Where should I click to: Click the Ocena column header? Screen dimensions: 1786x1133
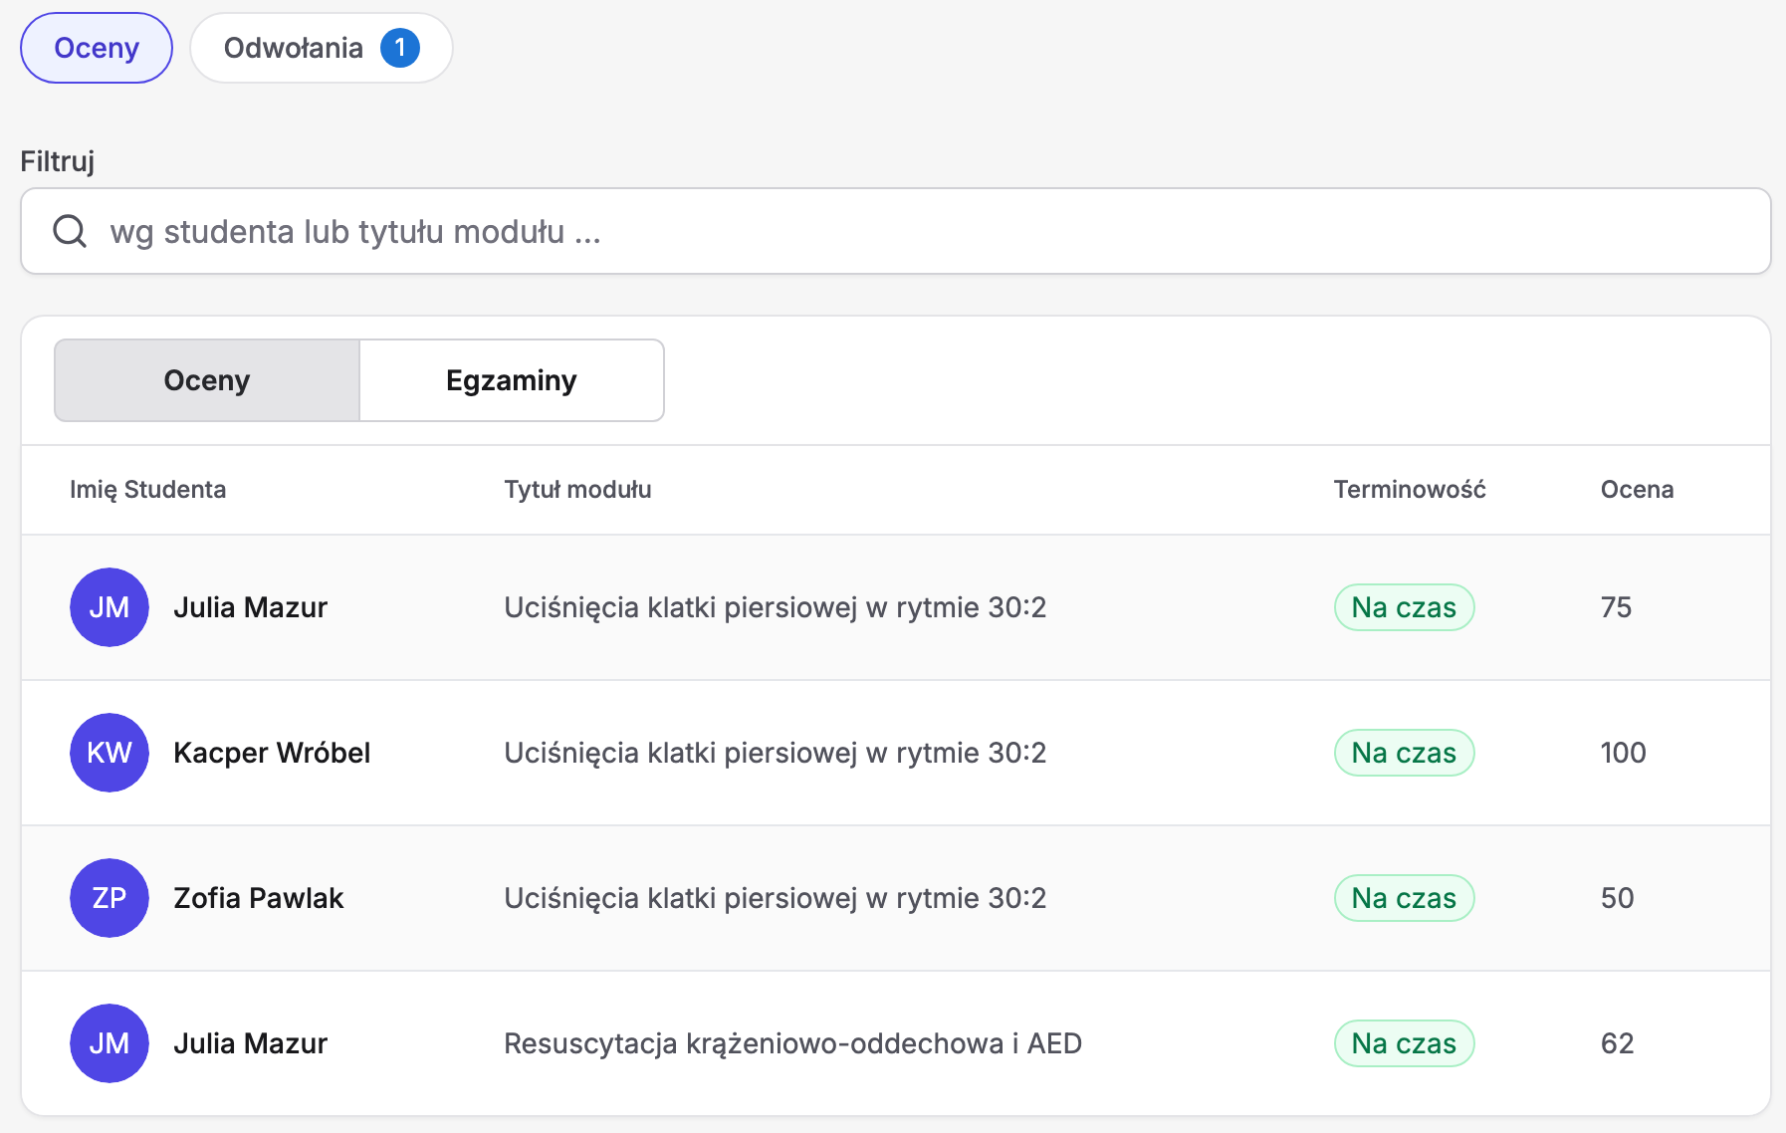click(1637, 490)
